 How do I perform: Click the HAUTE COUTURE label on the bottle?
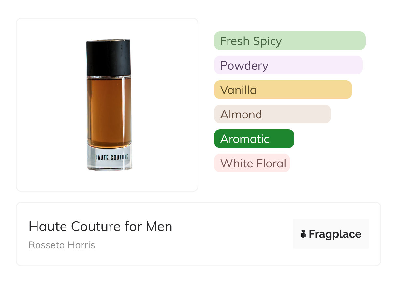(111, 157)
